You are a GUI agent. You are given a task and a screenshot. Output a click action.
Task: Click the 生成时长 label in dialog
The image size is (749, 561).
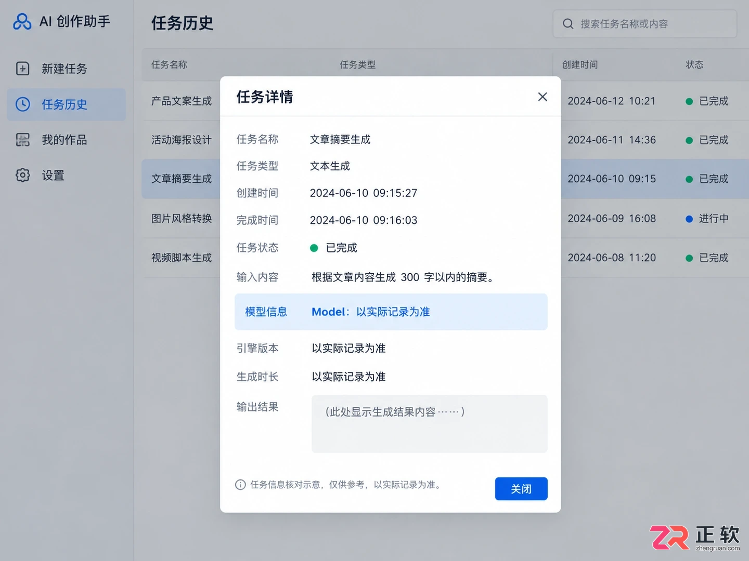[257, 377]
